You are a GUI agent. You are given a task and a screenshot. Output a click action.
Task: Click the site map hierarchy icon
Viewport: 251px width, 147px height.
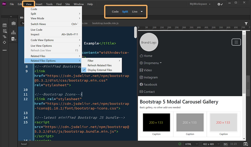tap(14, 32)
